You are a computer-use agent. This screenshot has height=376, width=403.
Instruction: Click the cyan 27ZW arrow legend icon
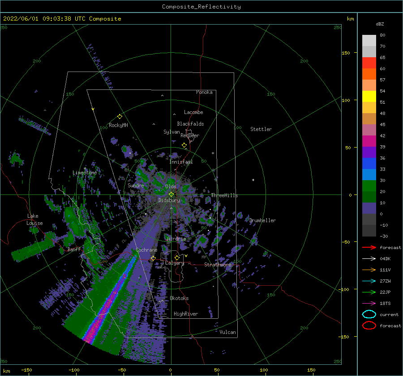click(369, 281)
